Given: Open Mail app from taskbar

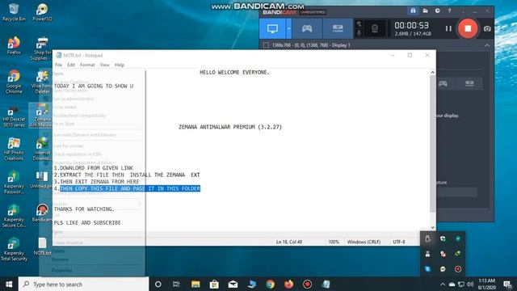Looking at the screenshot, I should coord(233,284).
